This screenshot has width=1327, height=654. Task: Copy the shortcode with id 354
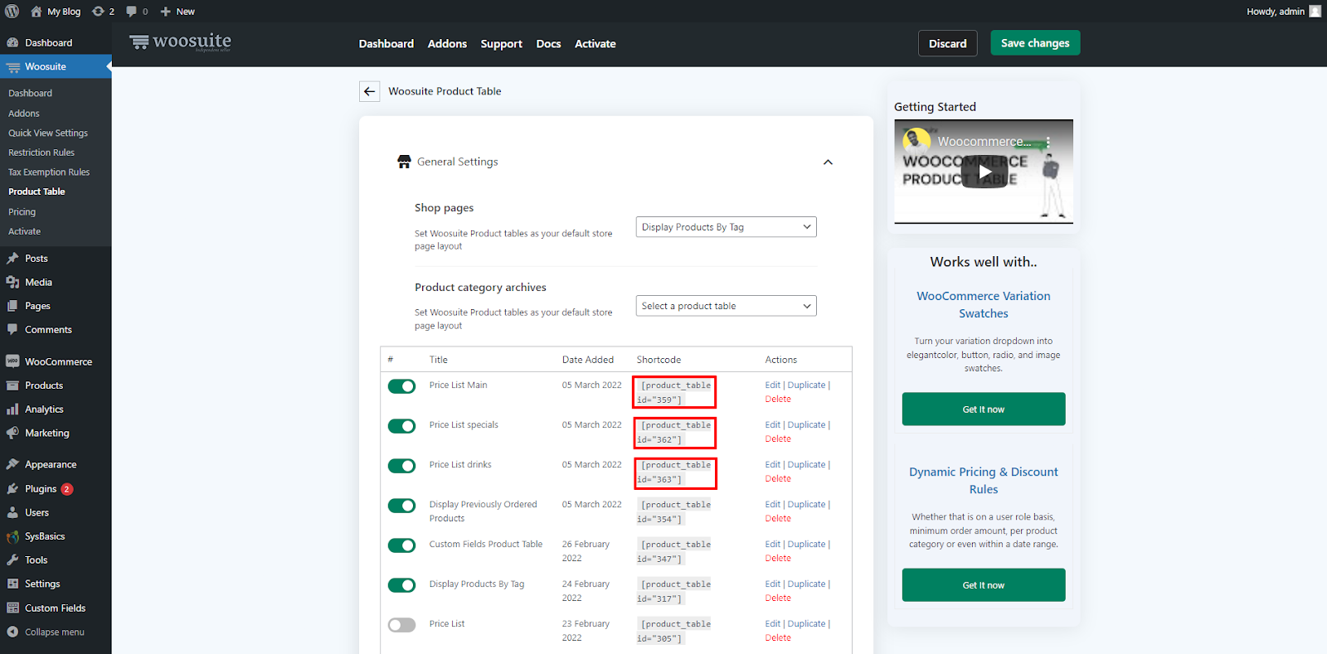click(x=673, y=512)
